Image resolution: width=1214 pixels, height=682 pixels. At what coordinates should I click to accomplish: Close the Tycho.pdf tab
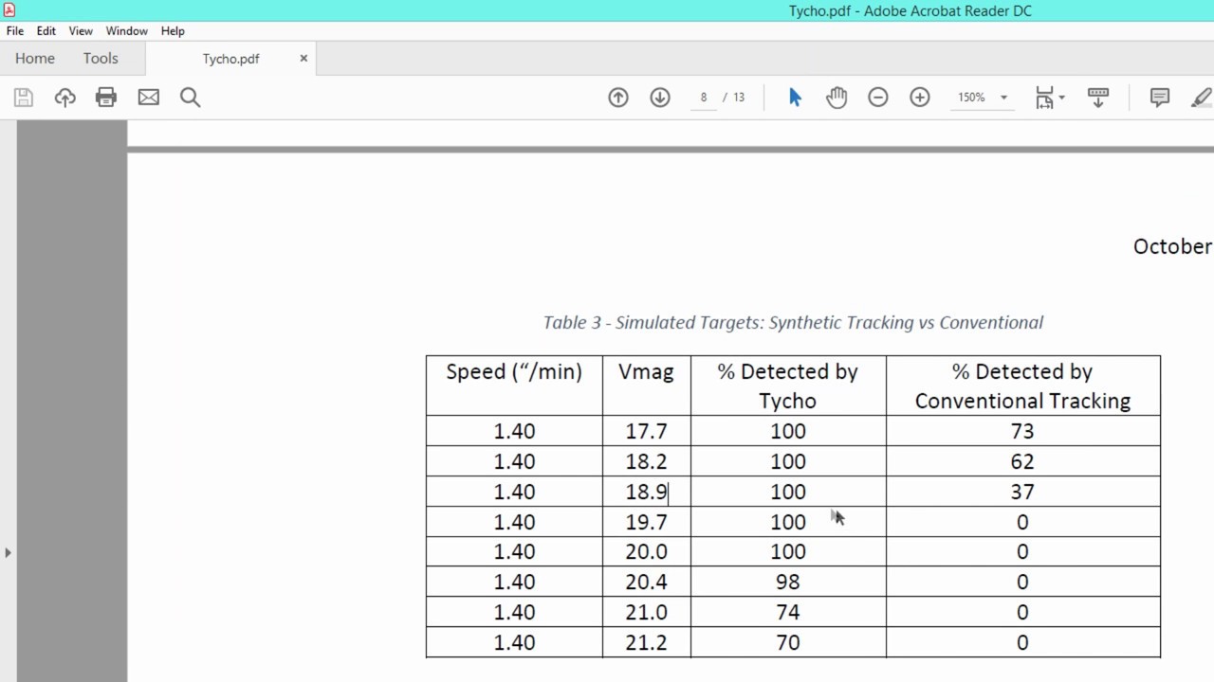(303, 58)
